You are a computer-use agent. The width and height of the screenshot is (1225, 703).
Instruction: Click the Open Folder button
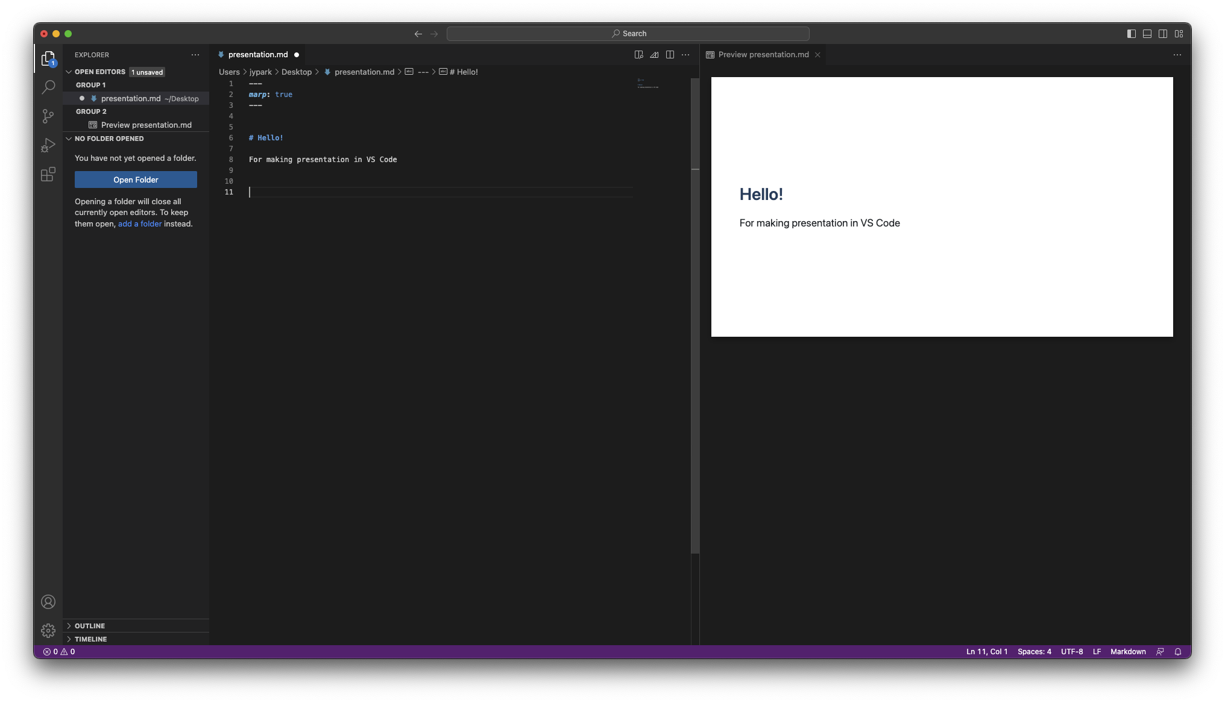pos(136,180)
